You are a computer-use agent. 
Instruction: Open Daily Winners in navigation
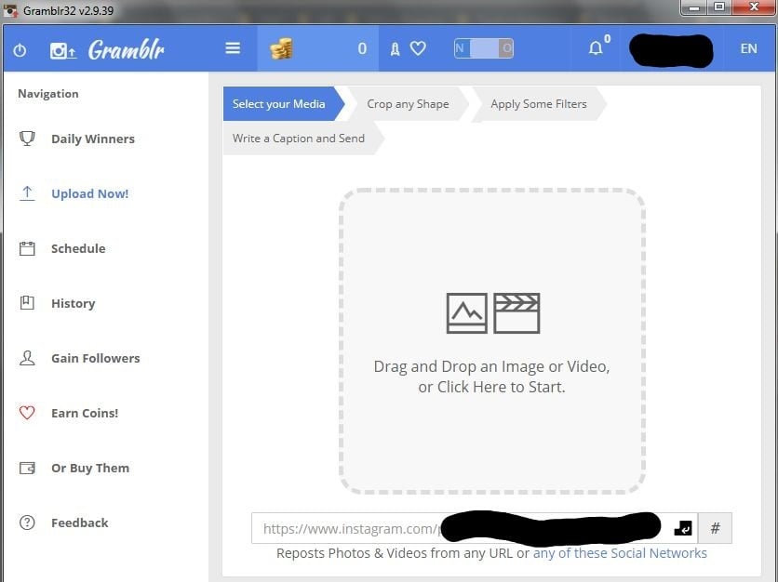point(93,139)
